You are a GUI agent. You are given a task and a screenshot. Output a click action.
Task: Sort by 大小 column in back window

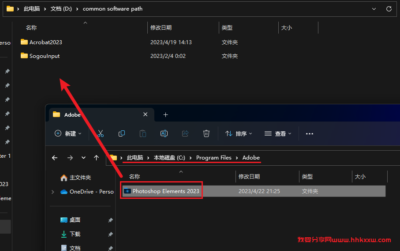tap(286, 27)
